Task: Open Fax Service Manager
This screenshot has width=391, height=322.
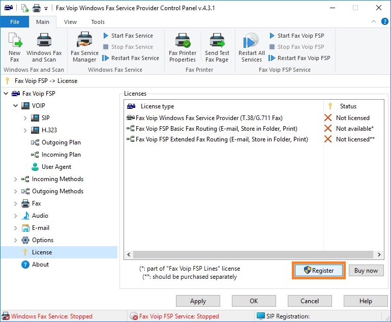Action: pyautogui.click(x=84, y=47)
